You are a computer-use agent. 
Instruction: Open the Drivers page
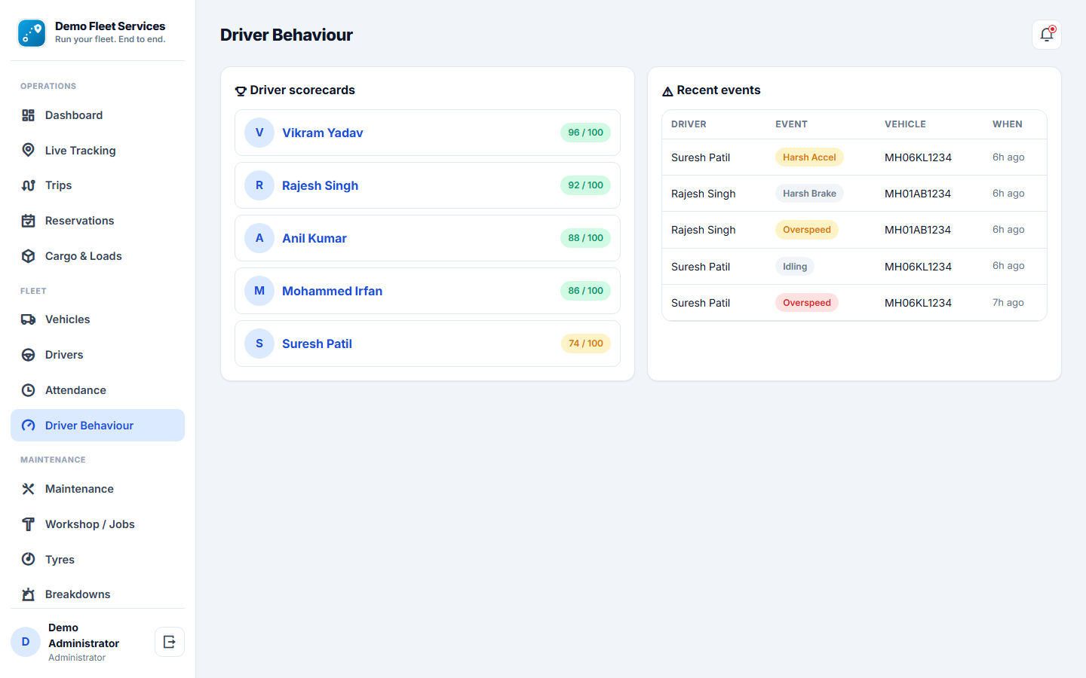(x=97, y=355)
